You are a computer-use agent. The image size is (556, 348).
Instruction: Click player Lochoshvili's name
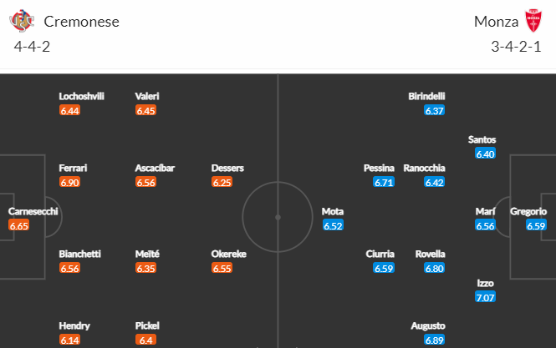[82, 96]
